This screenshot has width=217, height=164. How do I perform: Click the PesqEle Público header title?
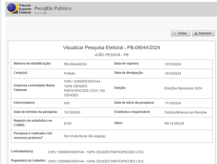pyautogui.click(x=53, y=8)
